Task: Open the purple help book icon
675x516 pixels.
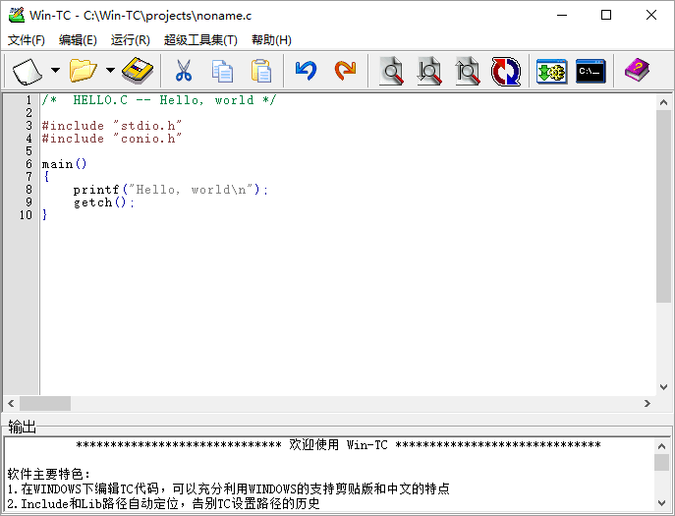Action: (x=637, y=71)
